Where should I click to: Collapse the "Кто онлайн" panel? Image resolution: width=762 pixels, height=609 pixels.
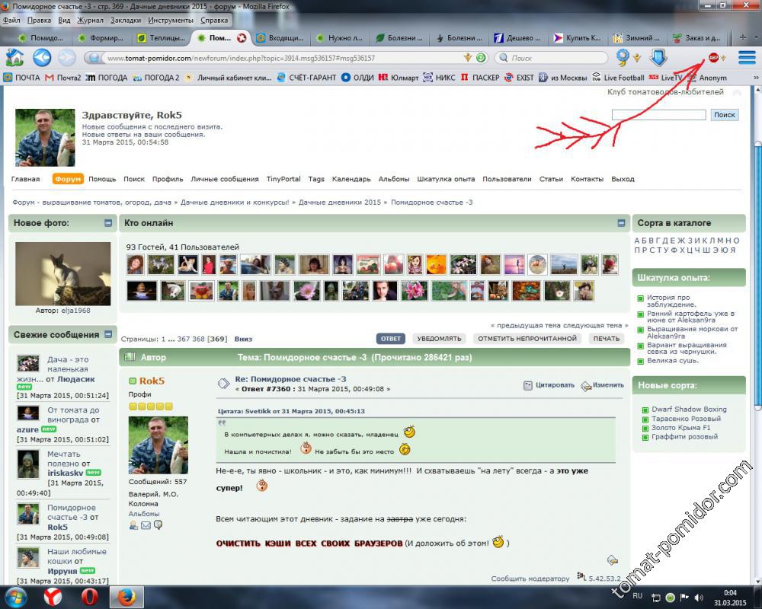[622, 223]
